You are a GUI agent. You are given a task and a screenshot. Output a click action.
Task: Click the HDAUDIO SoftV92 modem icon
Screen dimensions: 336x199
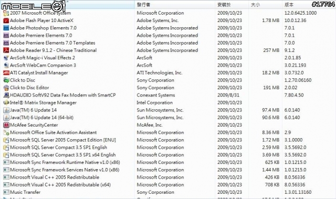pyautogui.click(x=6, y=95)
